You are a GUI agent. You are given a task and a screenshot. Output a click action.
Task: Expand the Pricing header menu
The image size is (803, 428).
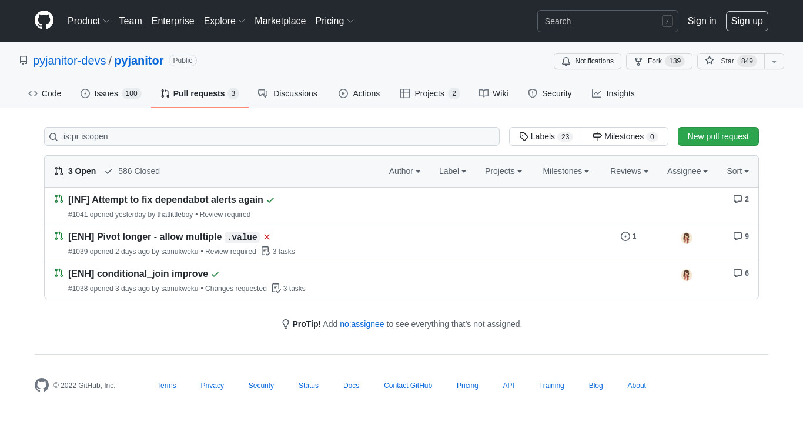pos(334,21)
